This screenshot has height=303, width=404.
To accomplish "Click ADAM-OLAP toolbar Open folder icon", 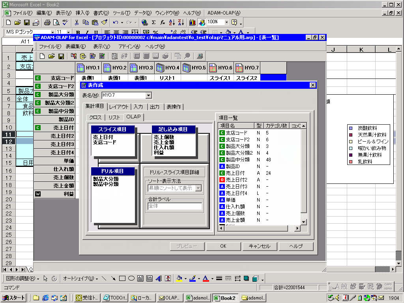I will pos(52,56).
